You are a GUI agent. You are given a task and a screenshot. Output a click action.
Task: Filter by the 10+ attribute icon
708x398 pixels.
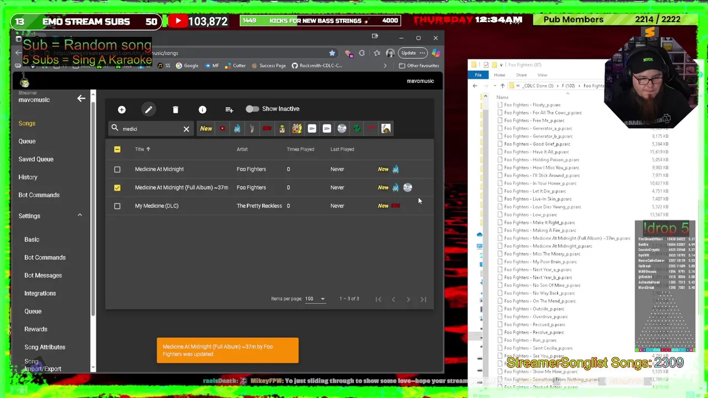tap(312, 129)
